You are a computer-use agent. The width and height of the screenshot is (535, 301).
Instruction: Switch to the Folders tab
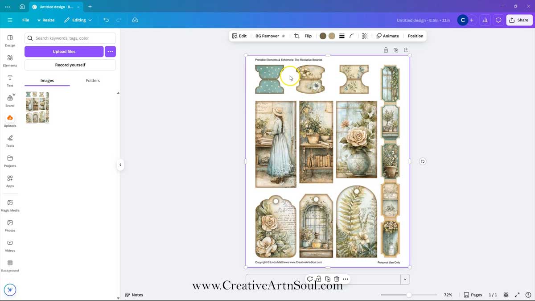(93, 81)
